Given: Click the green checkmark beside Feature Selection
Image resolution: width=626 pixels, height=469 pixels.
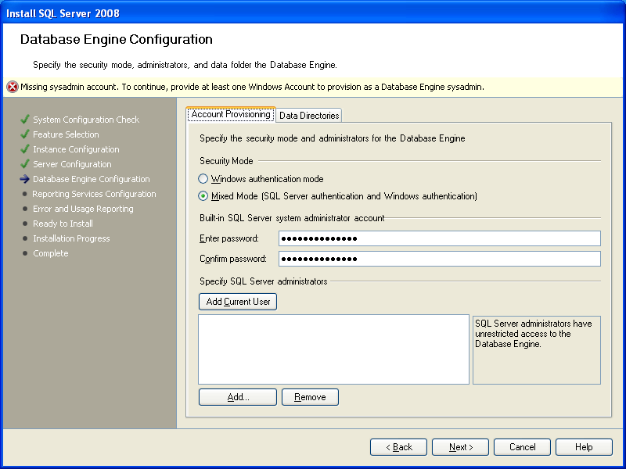Looking at the screenshot, I should pyautogui.click(x=25, y=134).
